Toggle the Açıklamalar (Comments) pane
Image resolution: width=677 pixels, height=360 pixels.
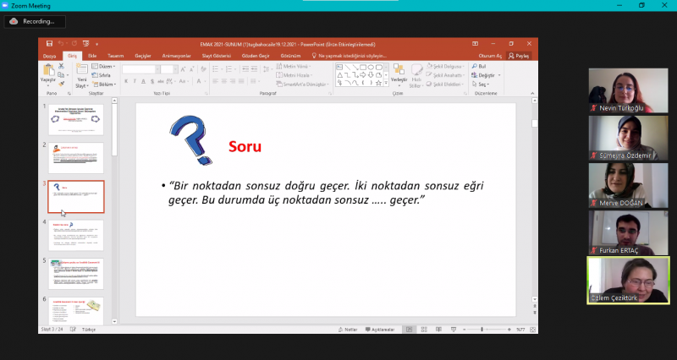(x=381, y=329)
